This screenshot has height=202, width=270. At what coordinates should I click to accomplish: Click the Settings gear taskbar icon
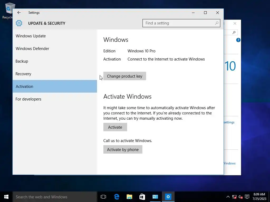168,197
